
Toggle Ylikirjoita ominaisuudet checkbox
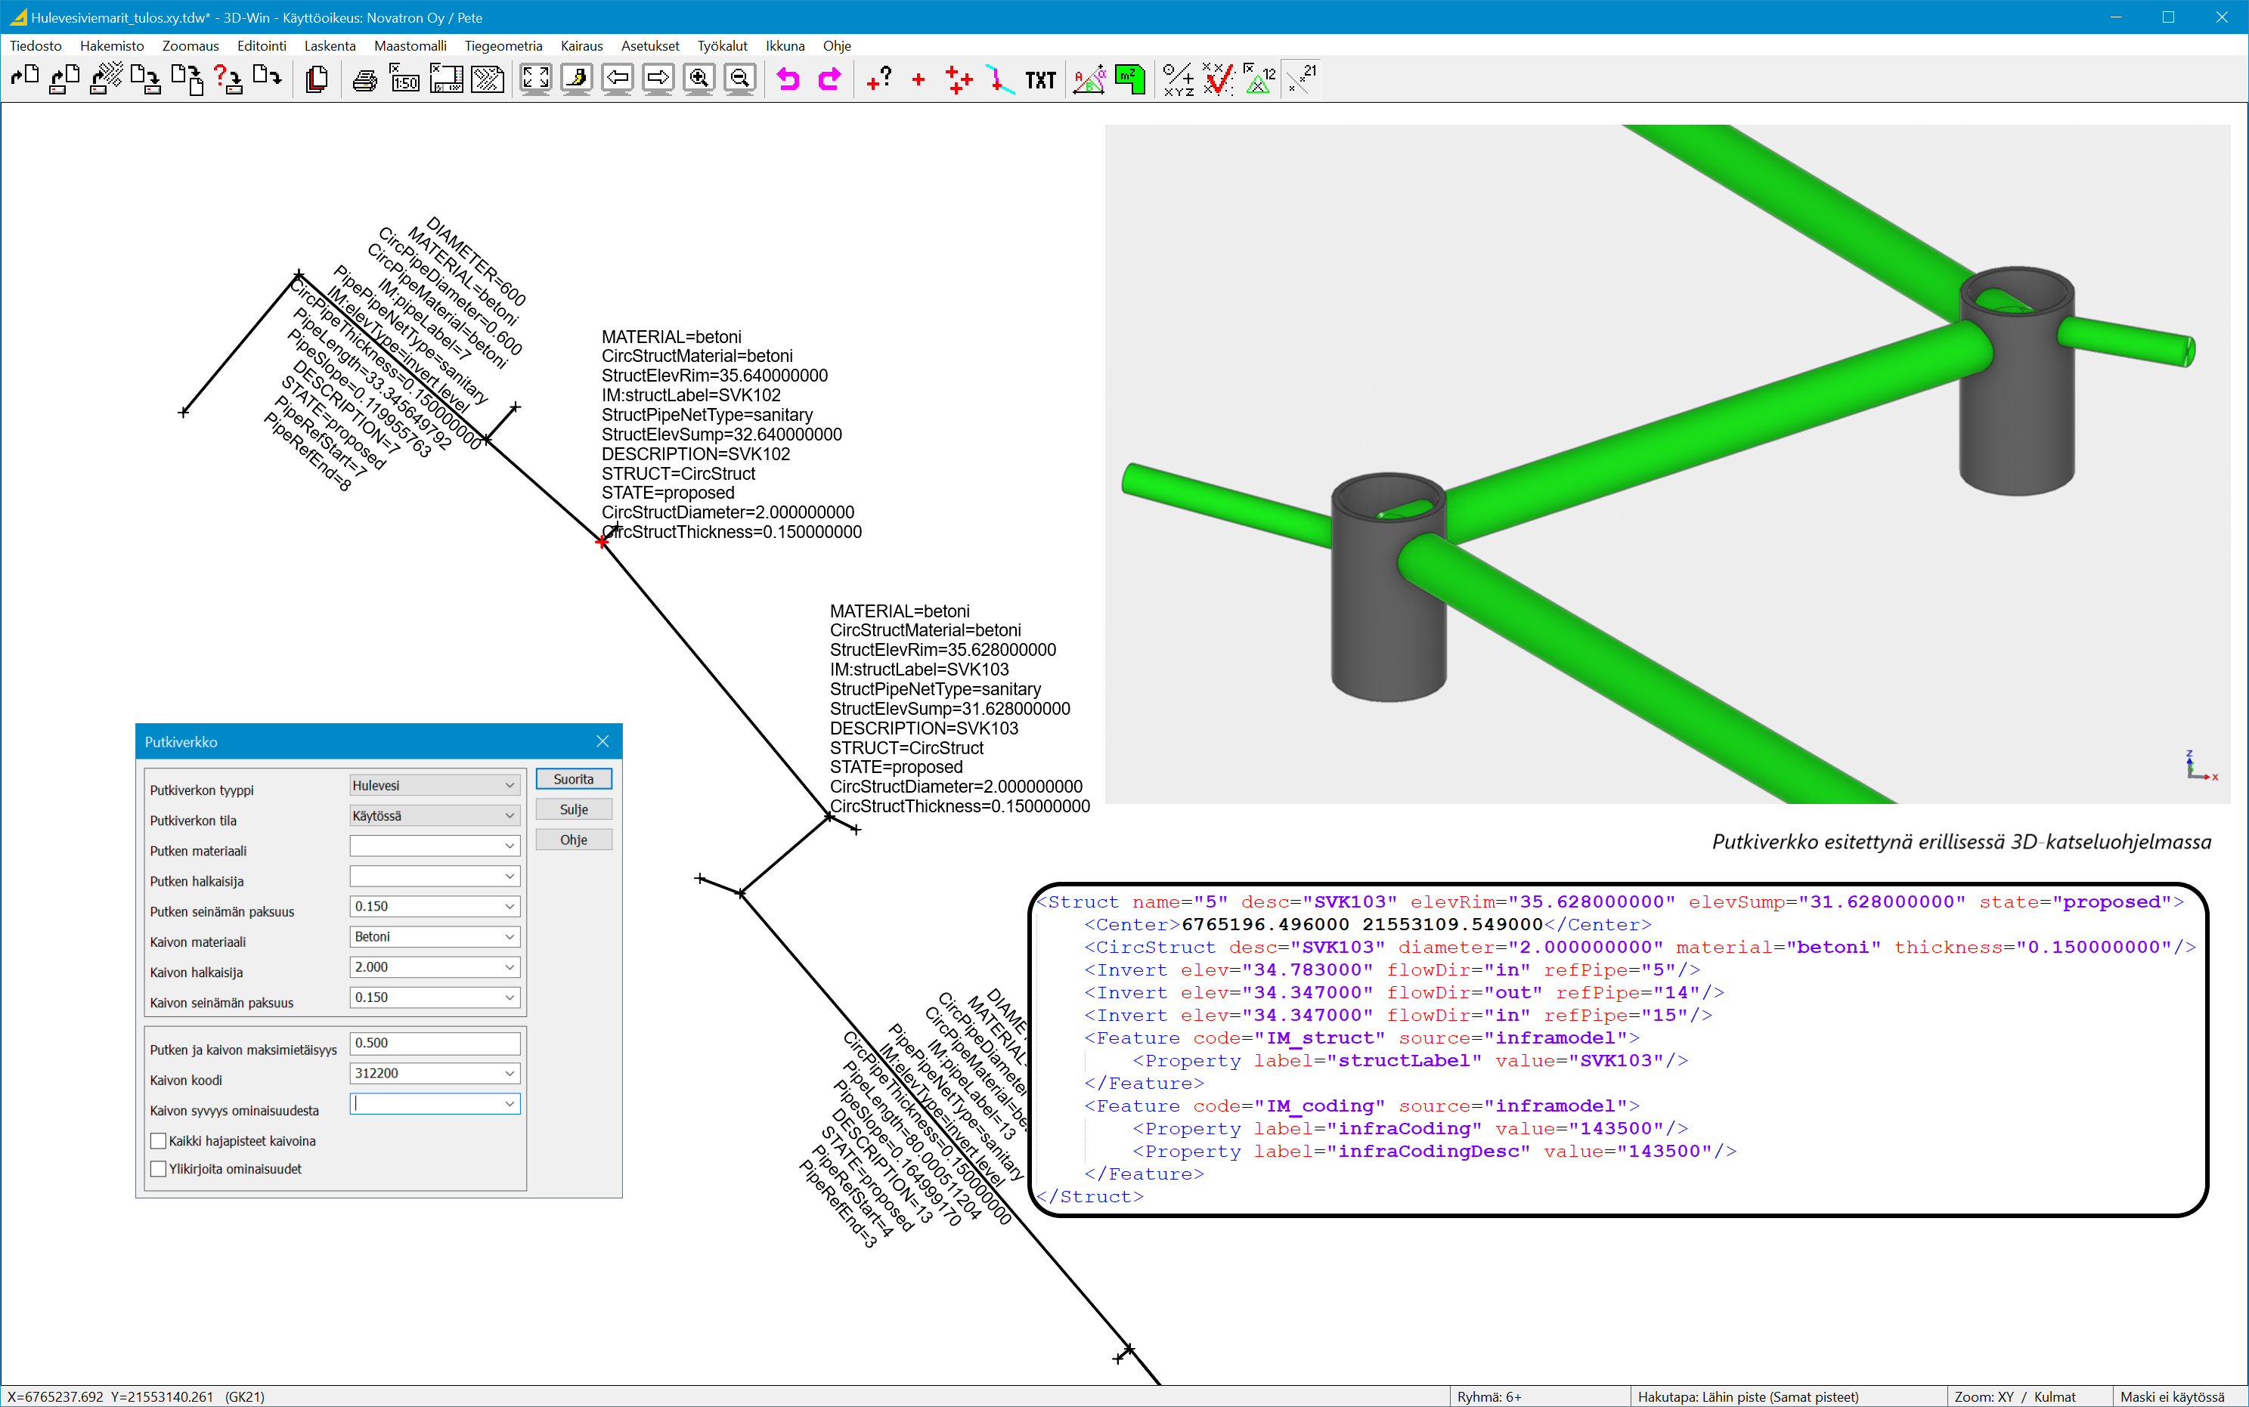(160, 1169)
